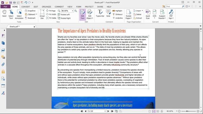Click the status bar zoom in plus button
Screen dimensions: 203x114
(x=198, y=111)
